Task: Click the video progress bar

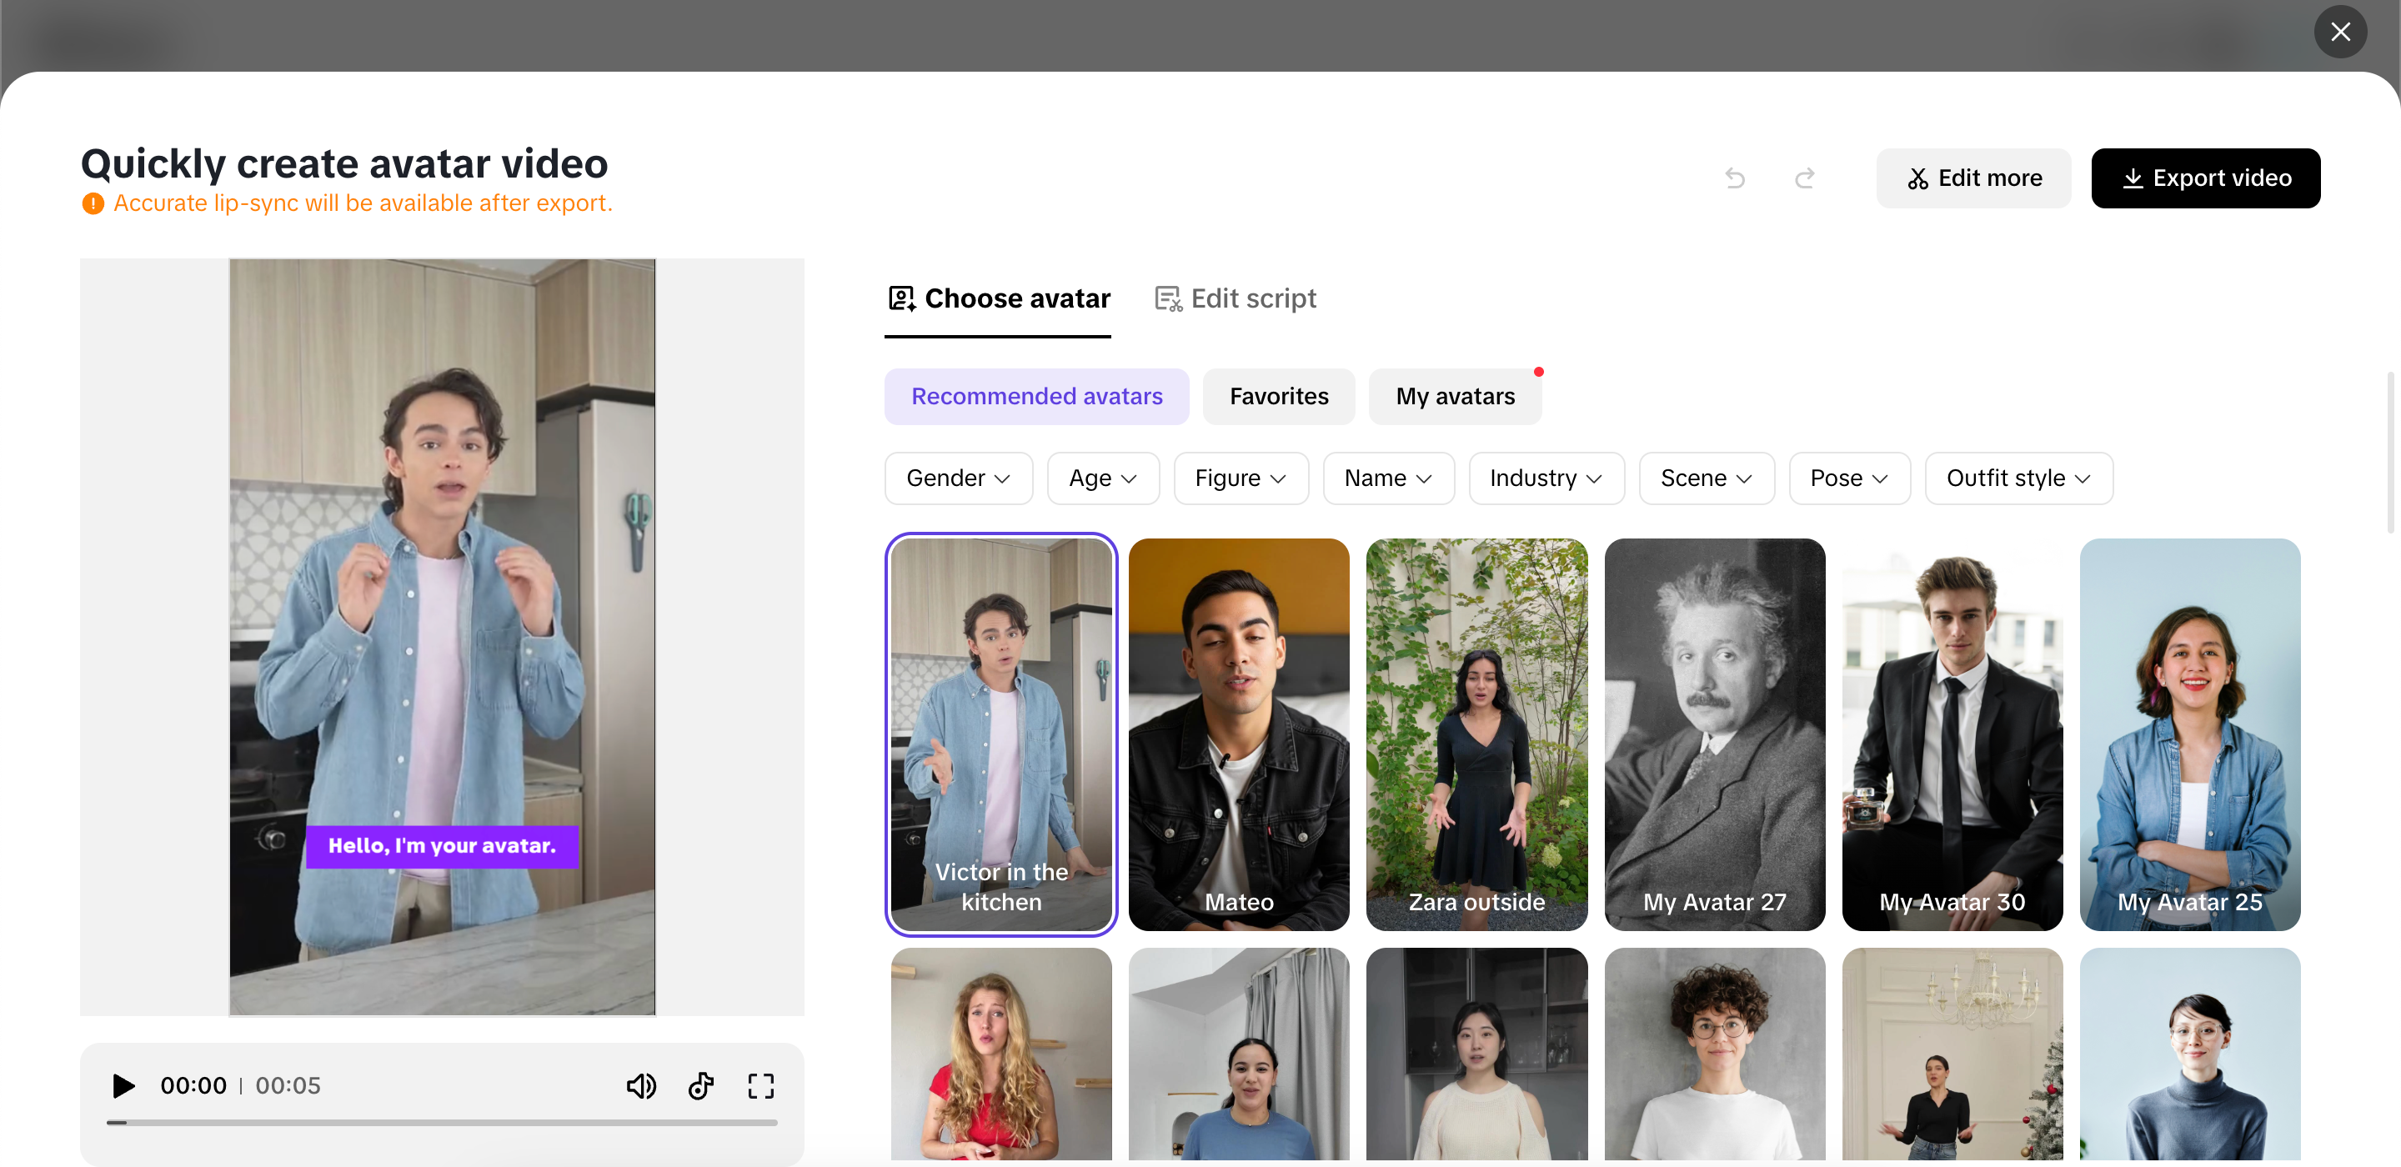Action: point(442,1122)
